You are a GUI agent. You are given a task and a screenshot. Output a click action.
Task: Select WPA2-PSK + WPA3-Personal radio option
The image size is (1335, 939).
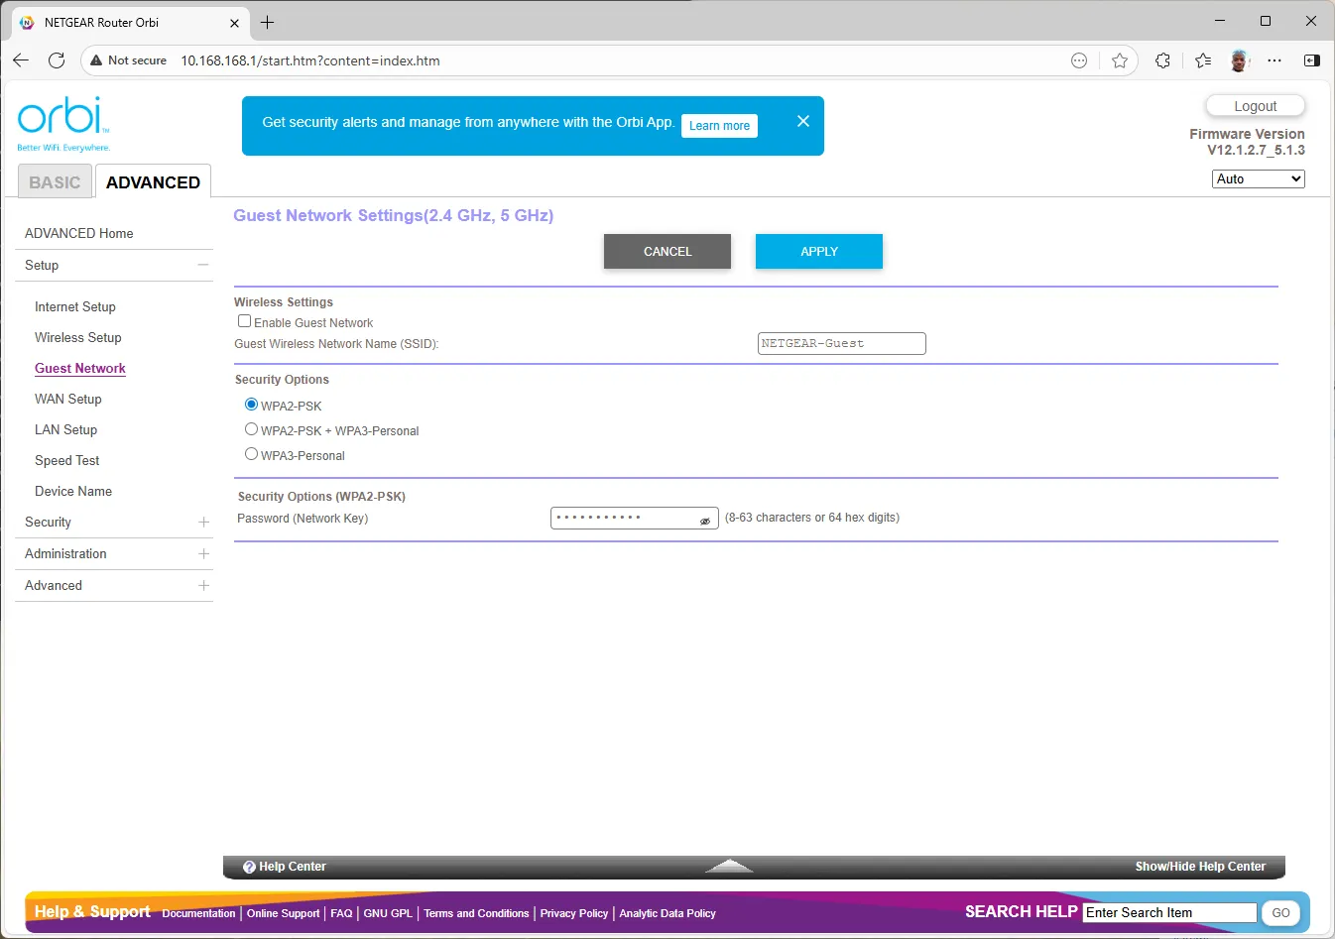pyautogui.click(x=251, y=429)
